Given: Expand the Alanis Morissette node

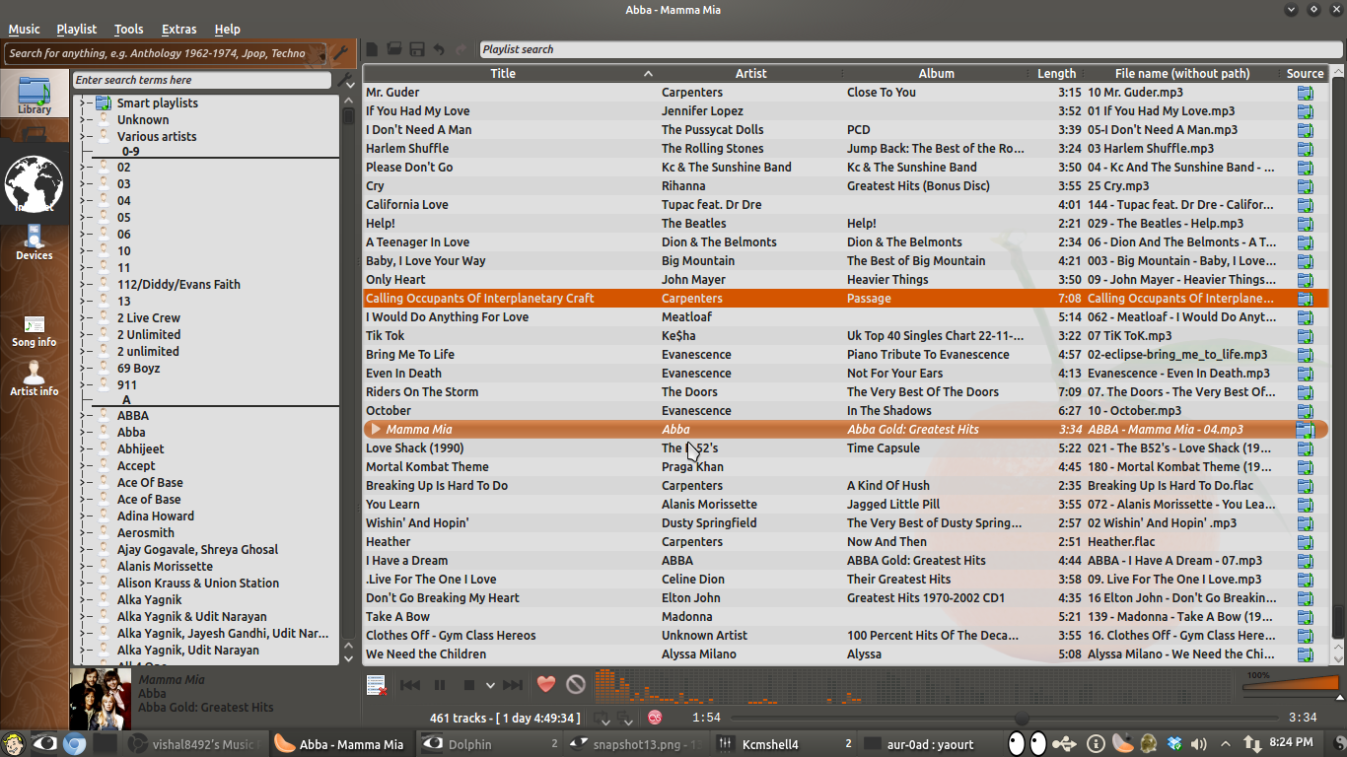Looking at the screenshot, I should (83, 567).
